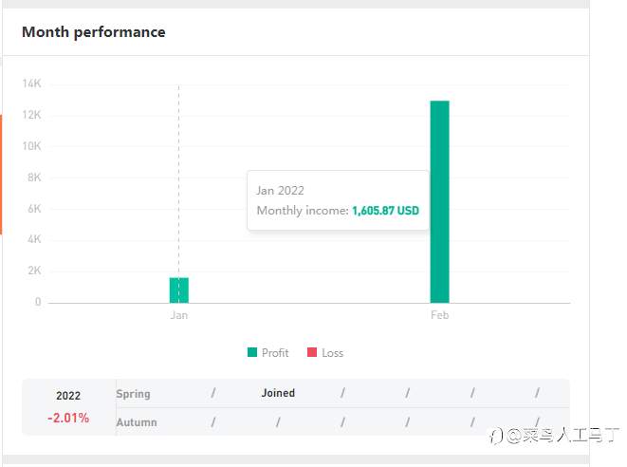This screenshot has height=467, width=627.
Task: Click the Joined cell in Spring row
Action: click(x=278, y=393)
